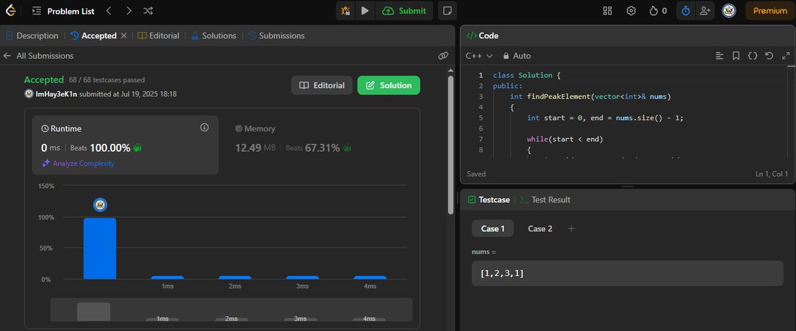The width and height of the screenshot is (796, 331).
Task: Expand the editor to fullscreen
Action: [786, 56]
